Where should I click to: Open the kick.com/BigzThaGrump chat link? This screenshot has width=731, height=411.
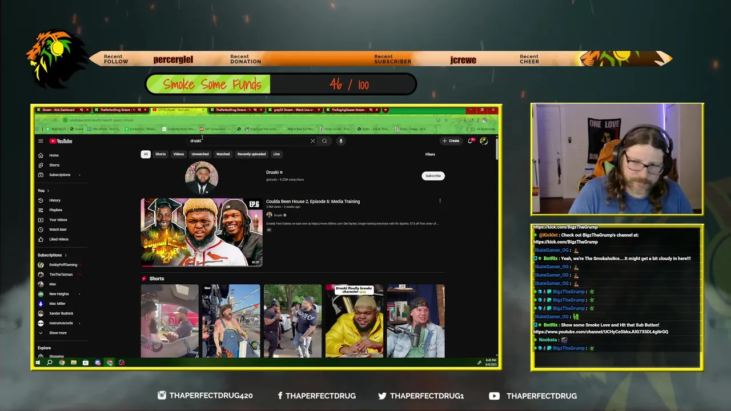coord(565,242)
